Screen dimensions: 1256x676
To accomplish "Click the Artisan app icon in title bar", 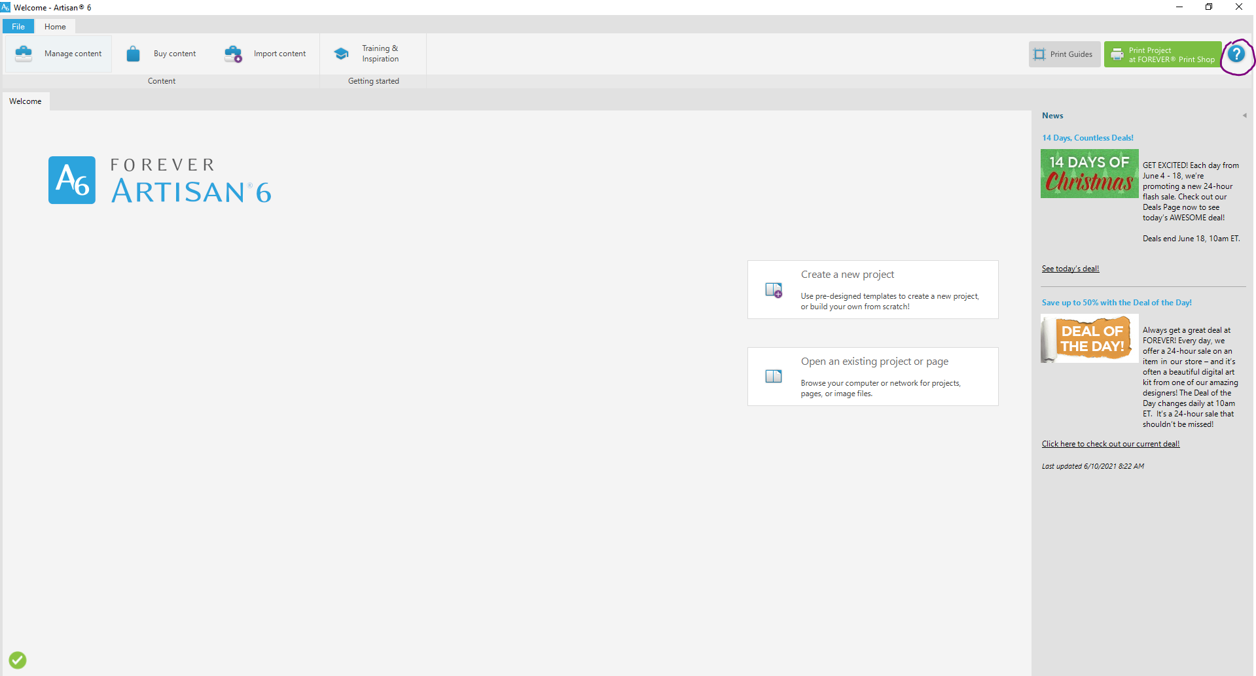I will click(6, 7).
